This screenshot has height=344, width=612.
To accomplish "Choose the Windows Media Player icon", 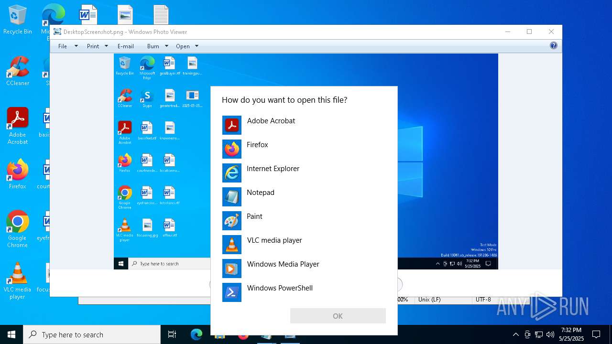I will pos(232,269).
